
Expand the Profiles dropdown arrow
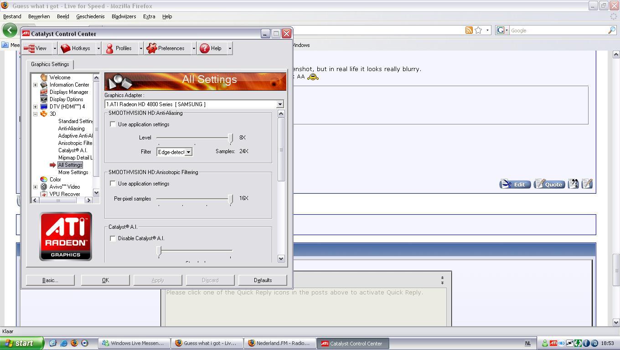(x=141, y=48)
